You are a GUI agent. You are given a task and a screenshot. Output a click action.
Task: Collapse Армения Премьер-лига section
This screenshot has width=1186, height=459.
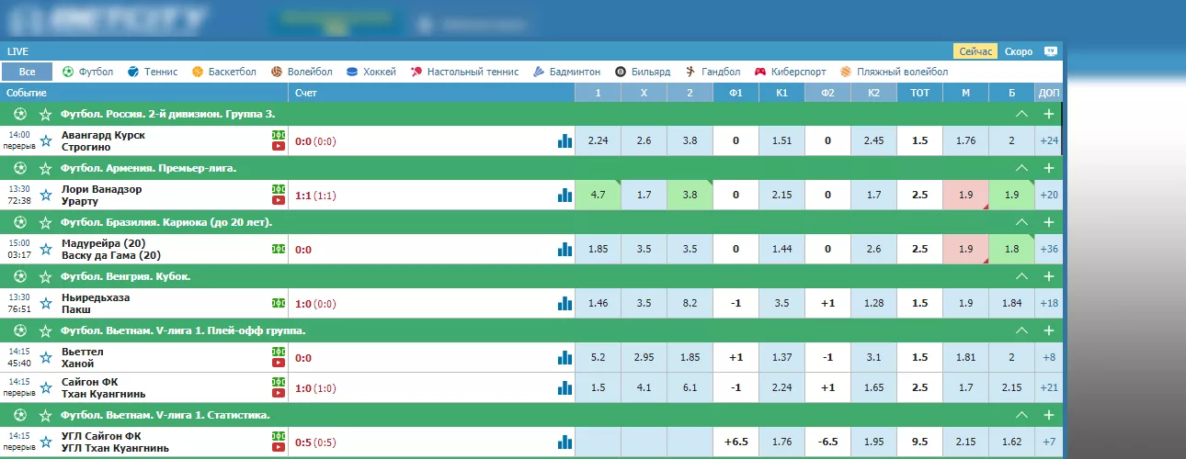point(1021,169)
